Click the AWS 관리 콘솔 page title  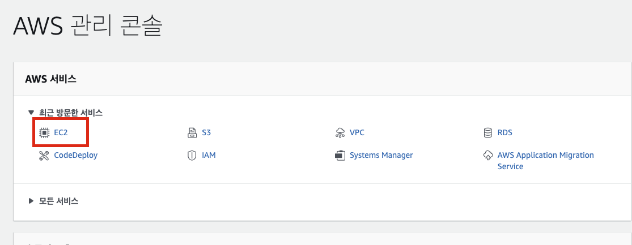[x=88, y=26]
